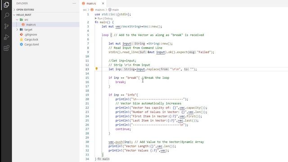The width and height of the screenshot is (288, 162).
Task: Open the Explorer view in activity bar
Action: [6, 4]
